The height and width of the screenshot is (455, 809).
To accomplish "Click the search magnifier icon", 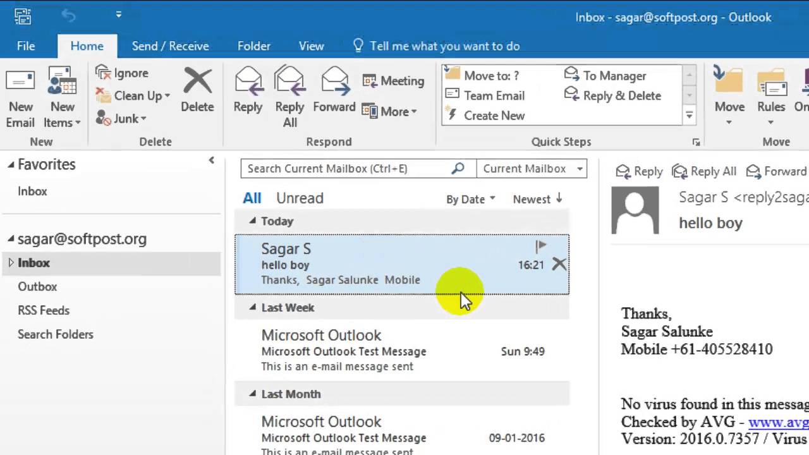I will coord(458,168).
